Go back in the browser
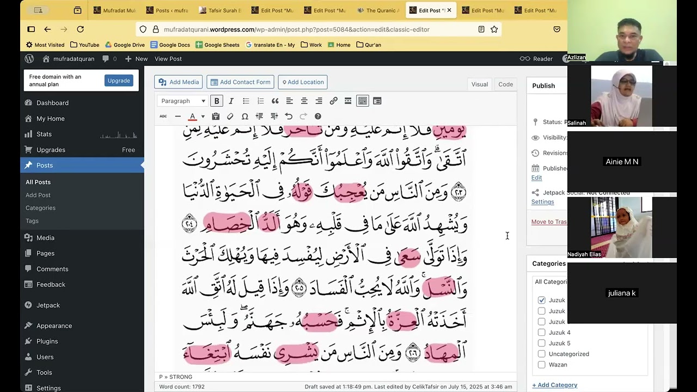 coord(47,29)
